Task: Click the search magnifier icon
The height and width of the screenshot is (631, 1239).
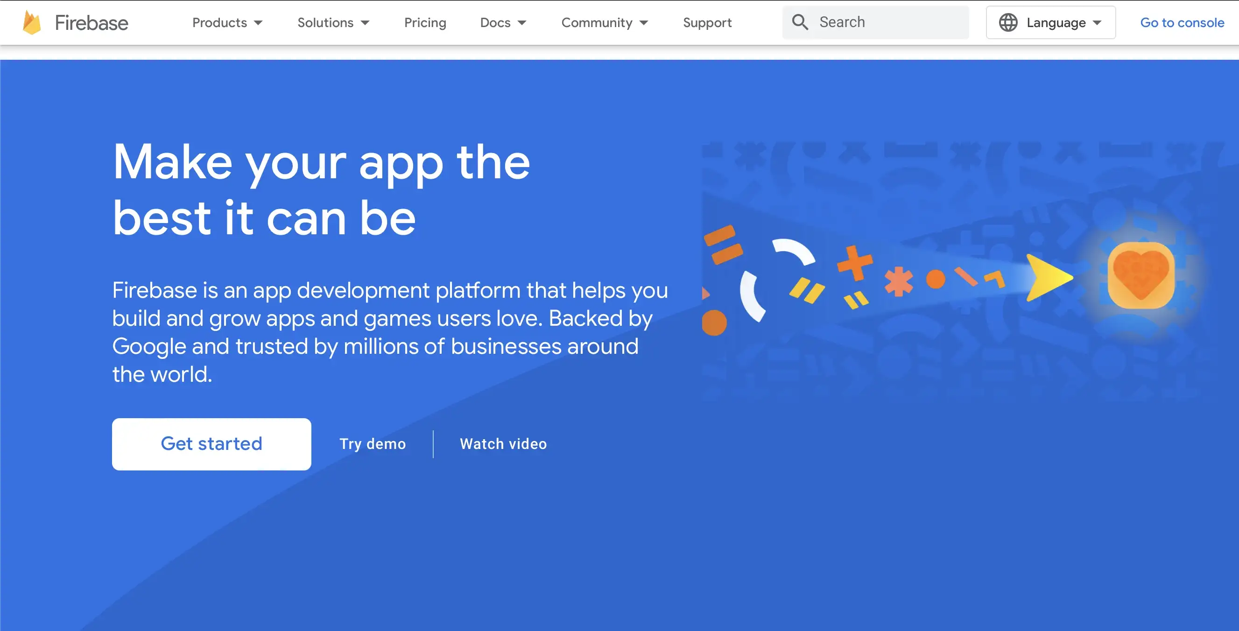Action: 800,22
